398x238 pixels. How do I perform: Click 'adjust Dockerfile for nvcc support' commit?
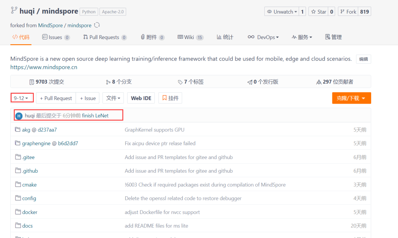coord(162,212)
